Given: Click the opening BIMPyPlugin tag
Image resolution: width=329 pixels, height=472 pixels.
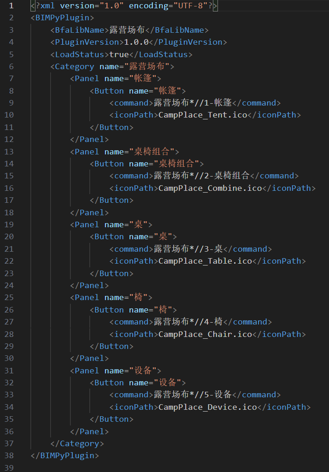Looking at the screenshot, I should click(62, 18).
